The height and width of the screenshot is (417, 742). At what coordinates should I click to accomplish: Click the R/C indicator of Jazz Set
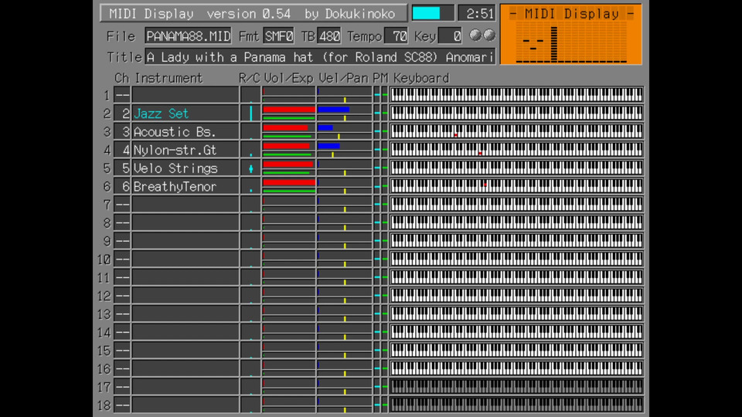(250, 113)
